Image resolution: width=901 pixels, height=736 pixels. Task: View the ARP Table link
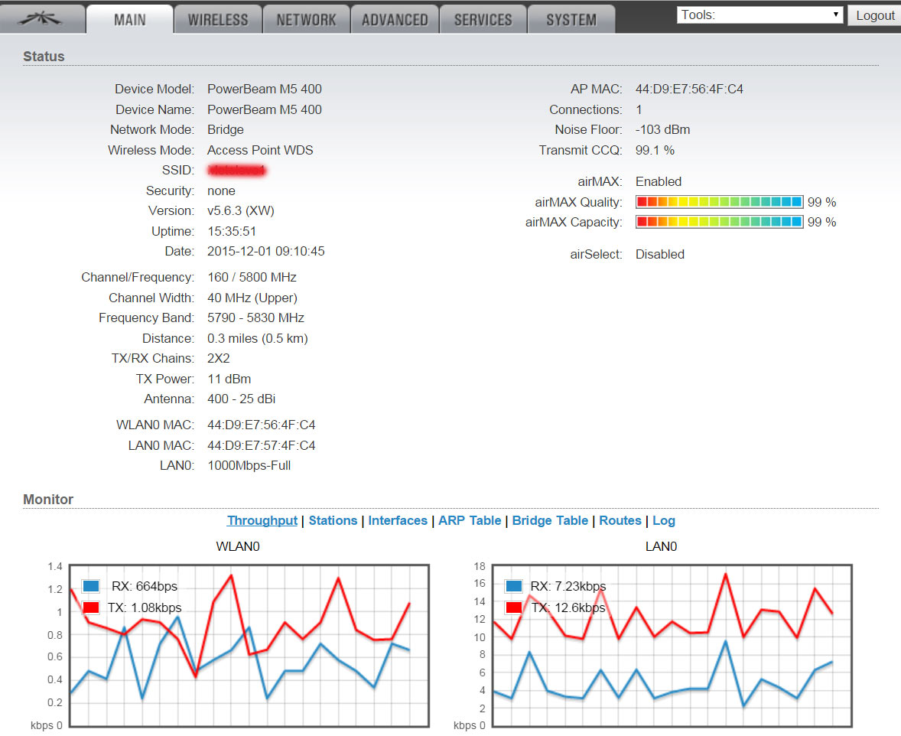pos(470,520)
